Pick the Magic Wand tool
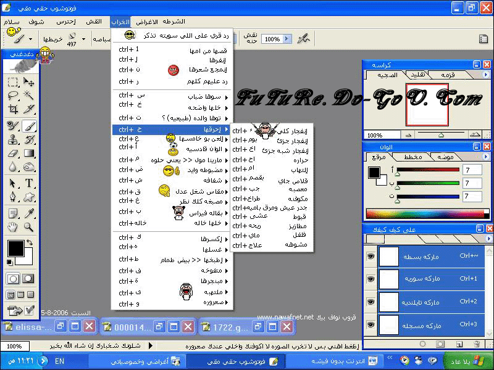This screenshot has height=370, width=494. click(x=28, y=96)
